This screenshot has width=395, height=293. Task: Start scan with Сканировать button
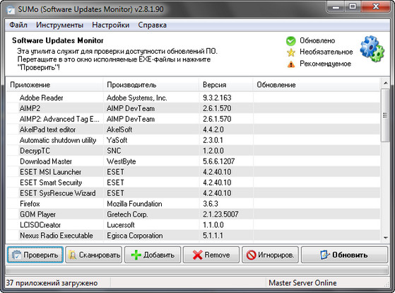pyautogui.click(x=94, y=255)
